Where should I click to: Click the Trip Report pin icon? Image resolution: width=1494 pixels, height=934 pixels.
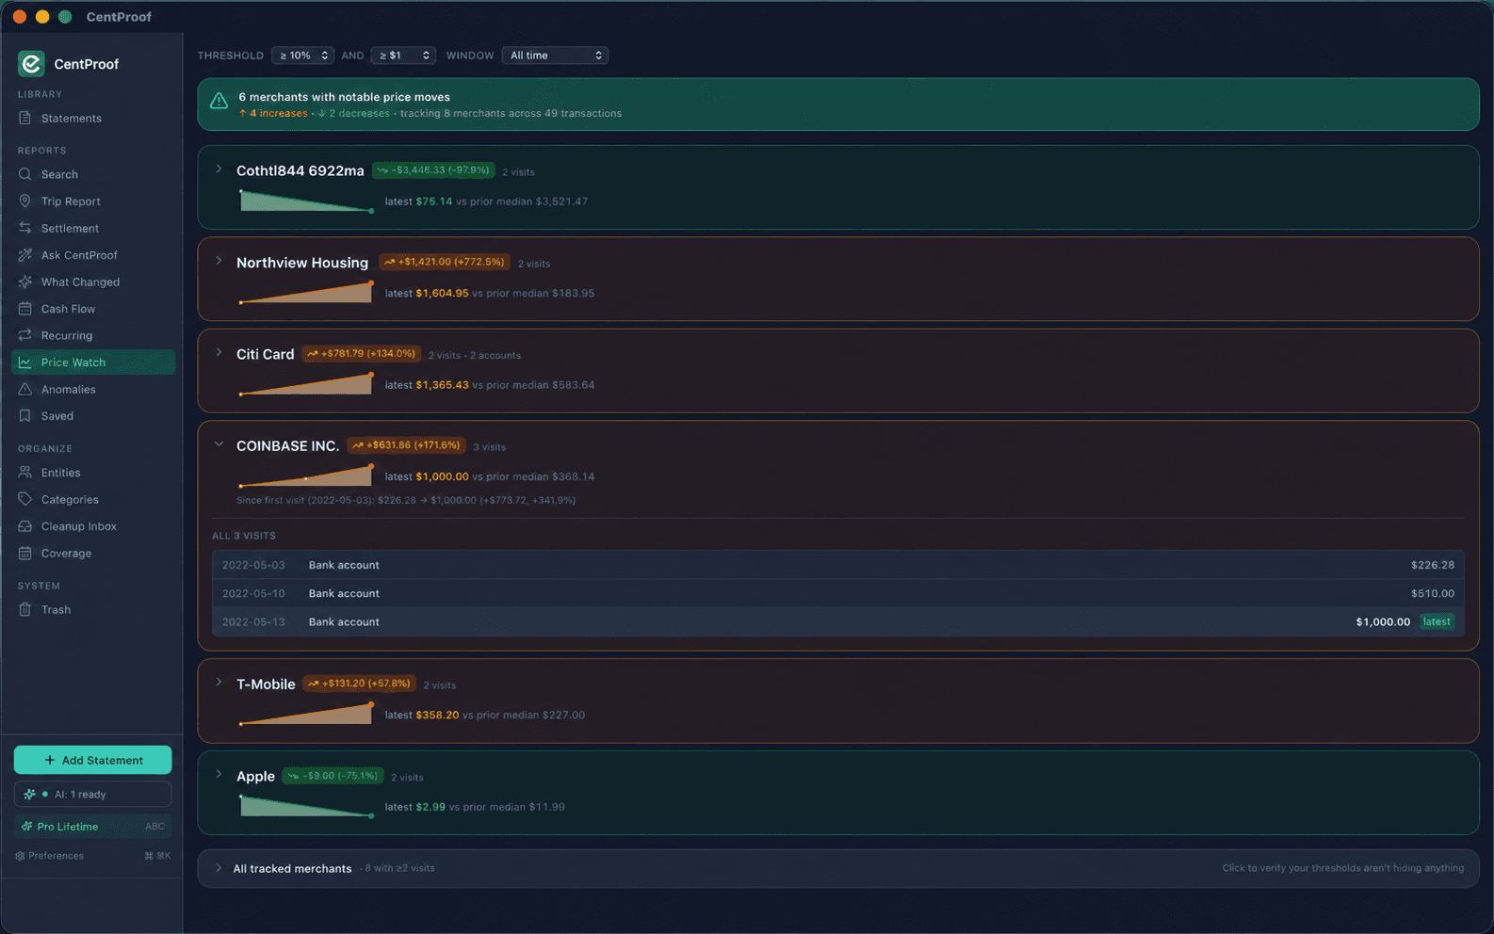click(x=25, y=201)
